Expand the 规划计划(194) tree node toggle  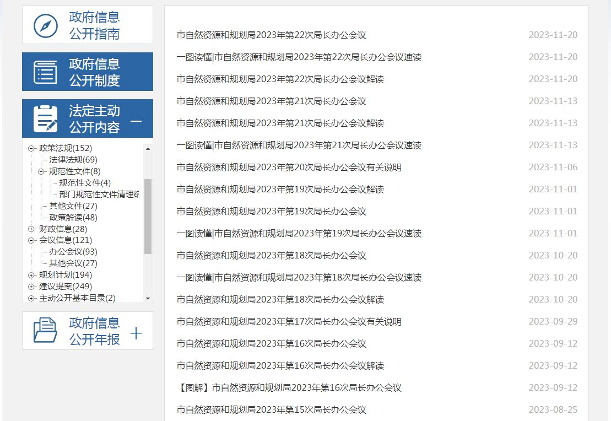tap(31, 275)
